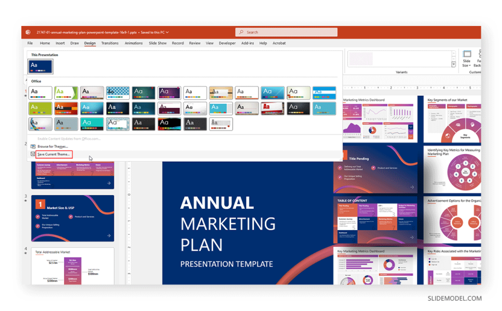This screenshot has width=502, height=311.
Task: Apply the black theme with colorful streaks
Action: pos(170,124)
